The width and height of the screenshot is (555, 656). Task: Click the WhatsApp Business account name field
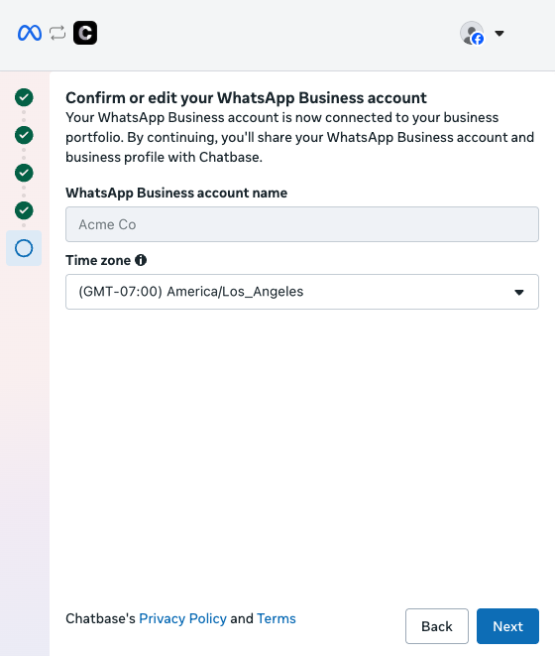pos(302,224)
